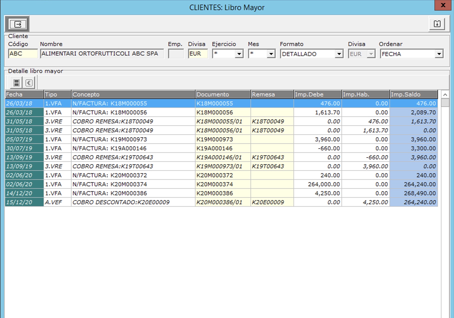Click the Documento column header

pos(223,95)
